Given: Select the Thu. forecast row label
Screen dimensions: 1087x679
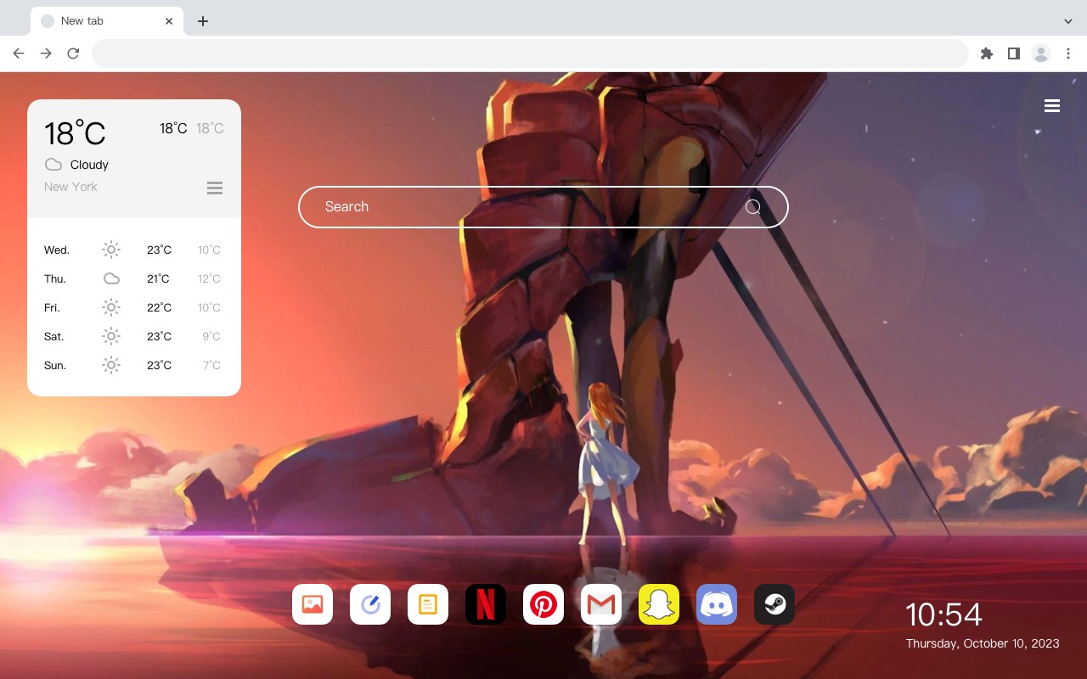Looking at the screenshot, I should [x=55, y=278].
